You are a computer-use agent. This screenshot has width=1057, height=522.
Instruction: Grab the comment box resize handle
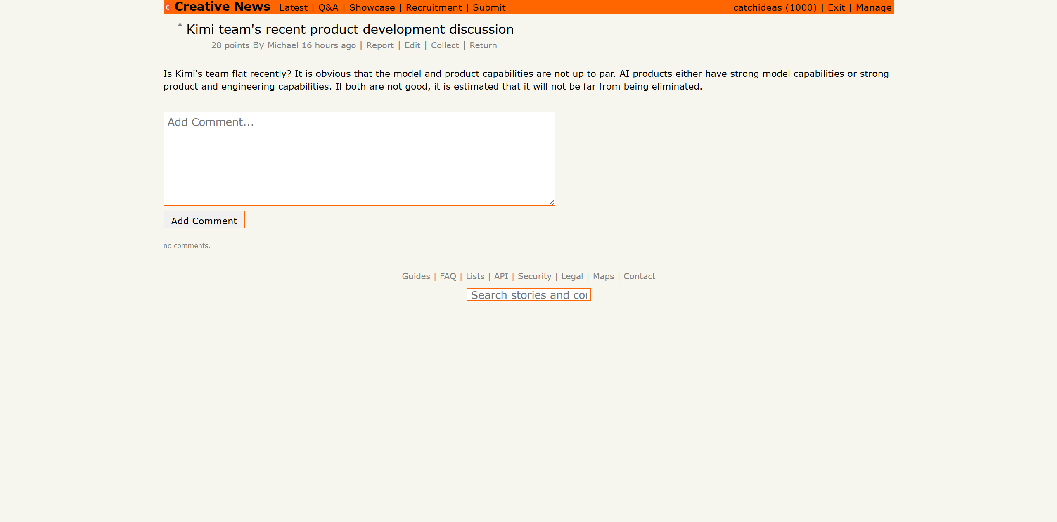pyautogui.click(x=552, y=202)
